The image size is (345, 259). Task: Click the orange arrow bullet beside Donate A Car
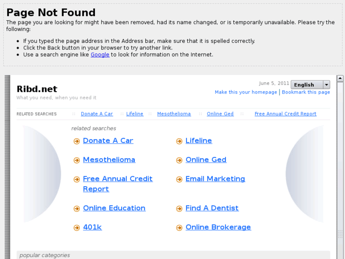pyautogui.click(x=76, y=141)
